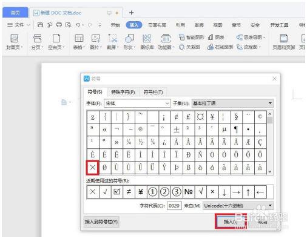Click the symbol grid scroll down arrow

click(270, 172)
